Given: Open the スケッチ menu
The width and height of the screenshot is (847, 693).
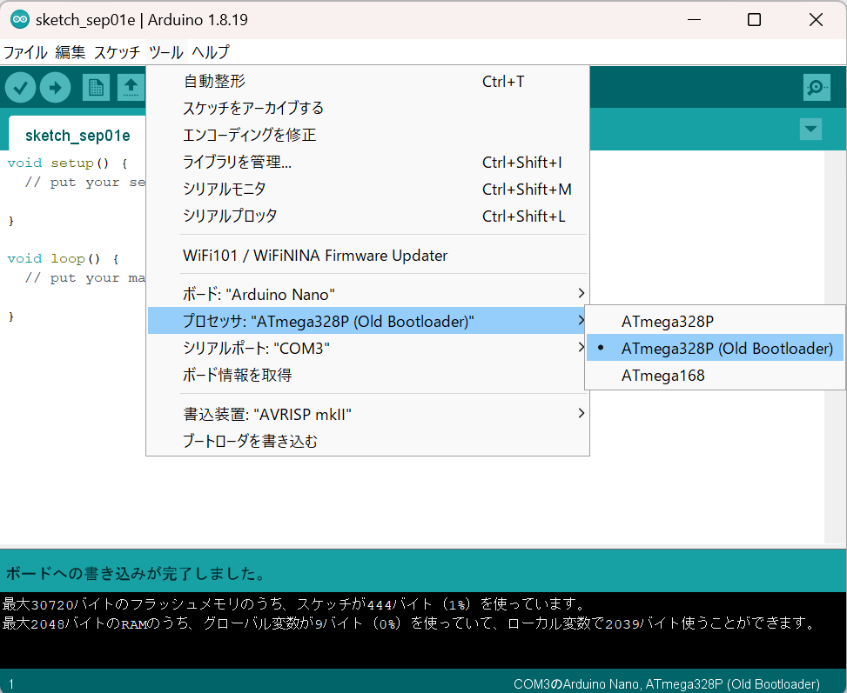Looking at the screenshot, I should [x=117, y=52].
